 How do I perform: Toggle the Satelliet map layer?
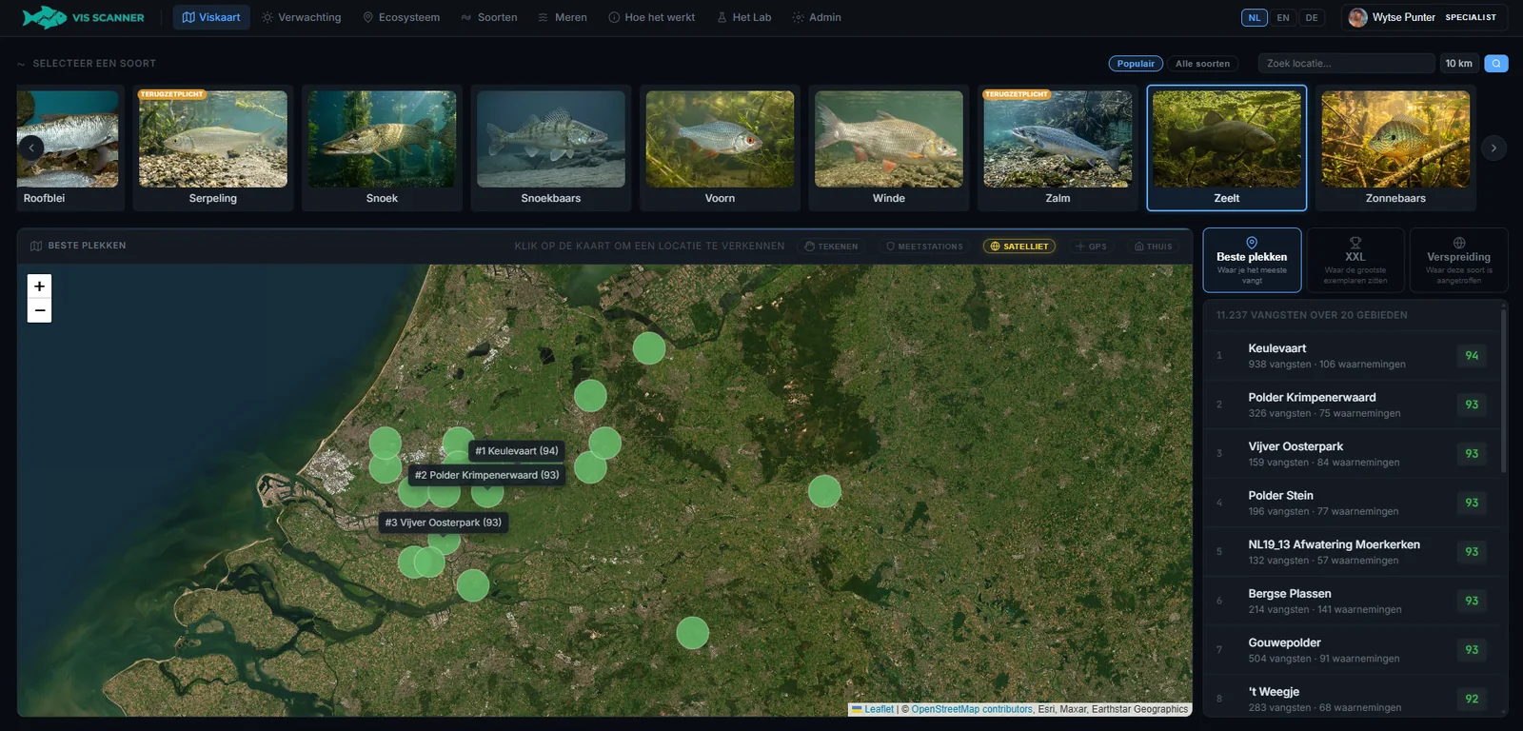1019,246
